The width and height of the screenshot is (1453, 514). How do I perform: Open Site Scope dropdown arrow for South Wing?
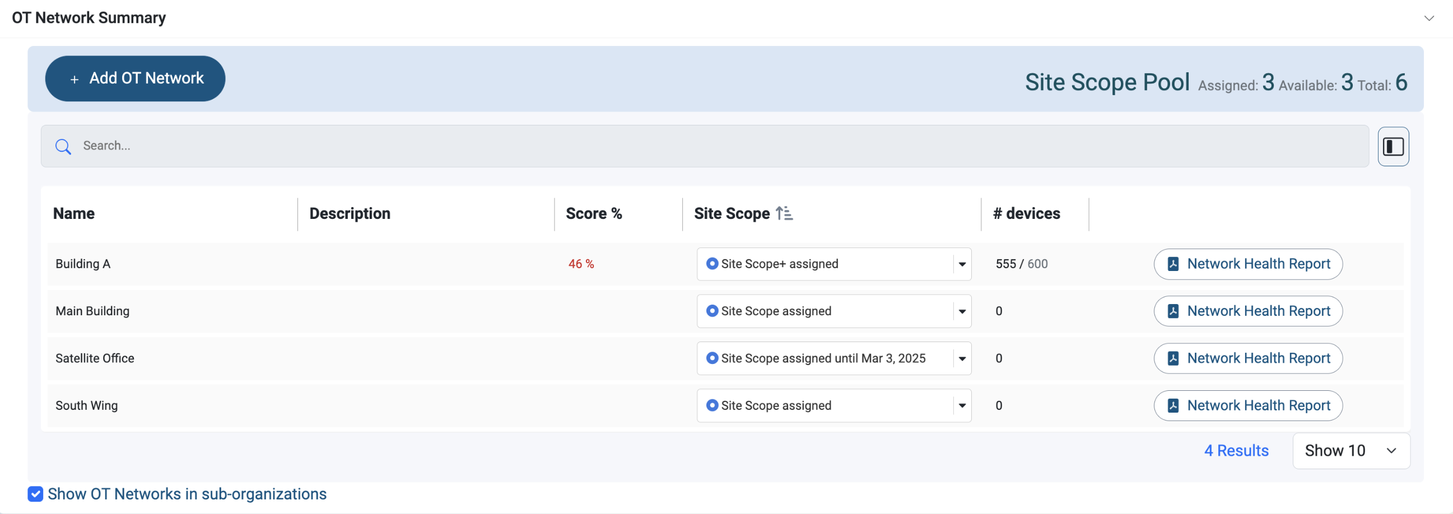962,405
